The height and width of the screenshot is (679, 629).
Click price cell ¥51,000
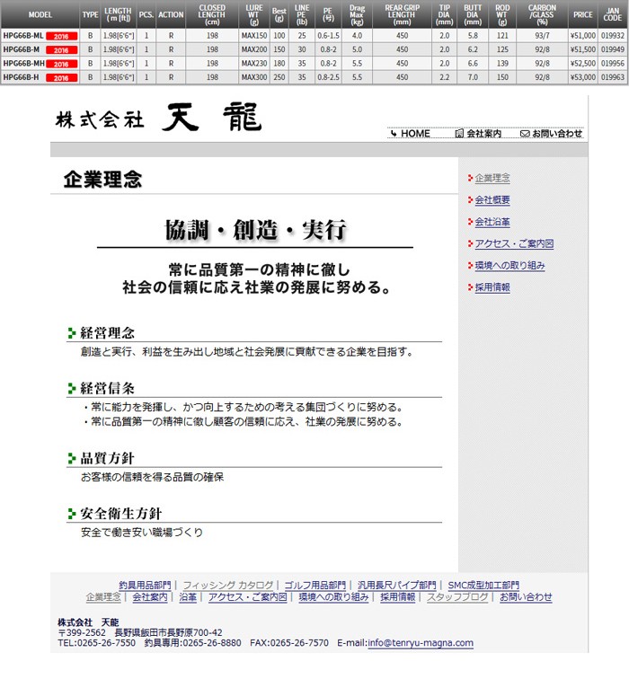(x=583, y=36)
